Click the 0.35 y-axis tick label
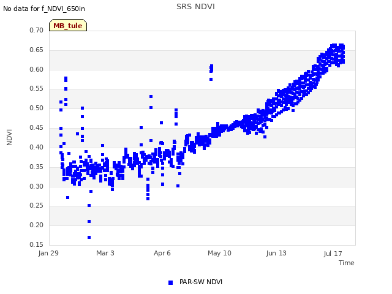 (x=37, y=167)
